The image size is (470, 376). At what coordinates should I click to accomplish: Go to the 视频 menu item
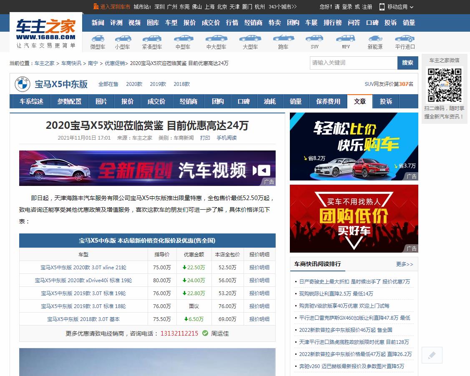pyautogui.click(x=134, y=23)
